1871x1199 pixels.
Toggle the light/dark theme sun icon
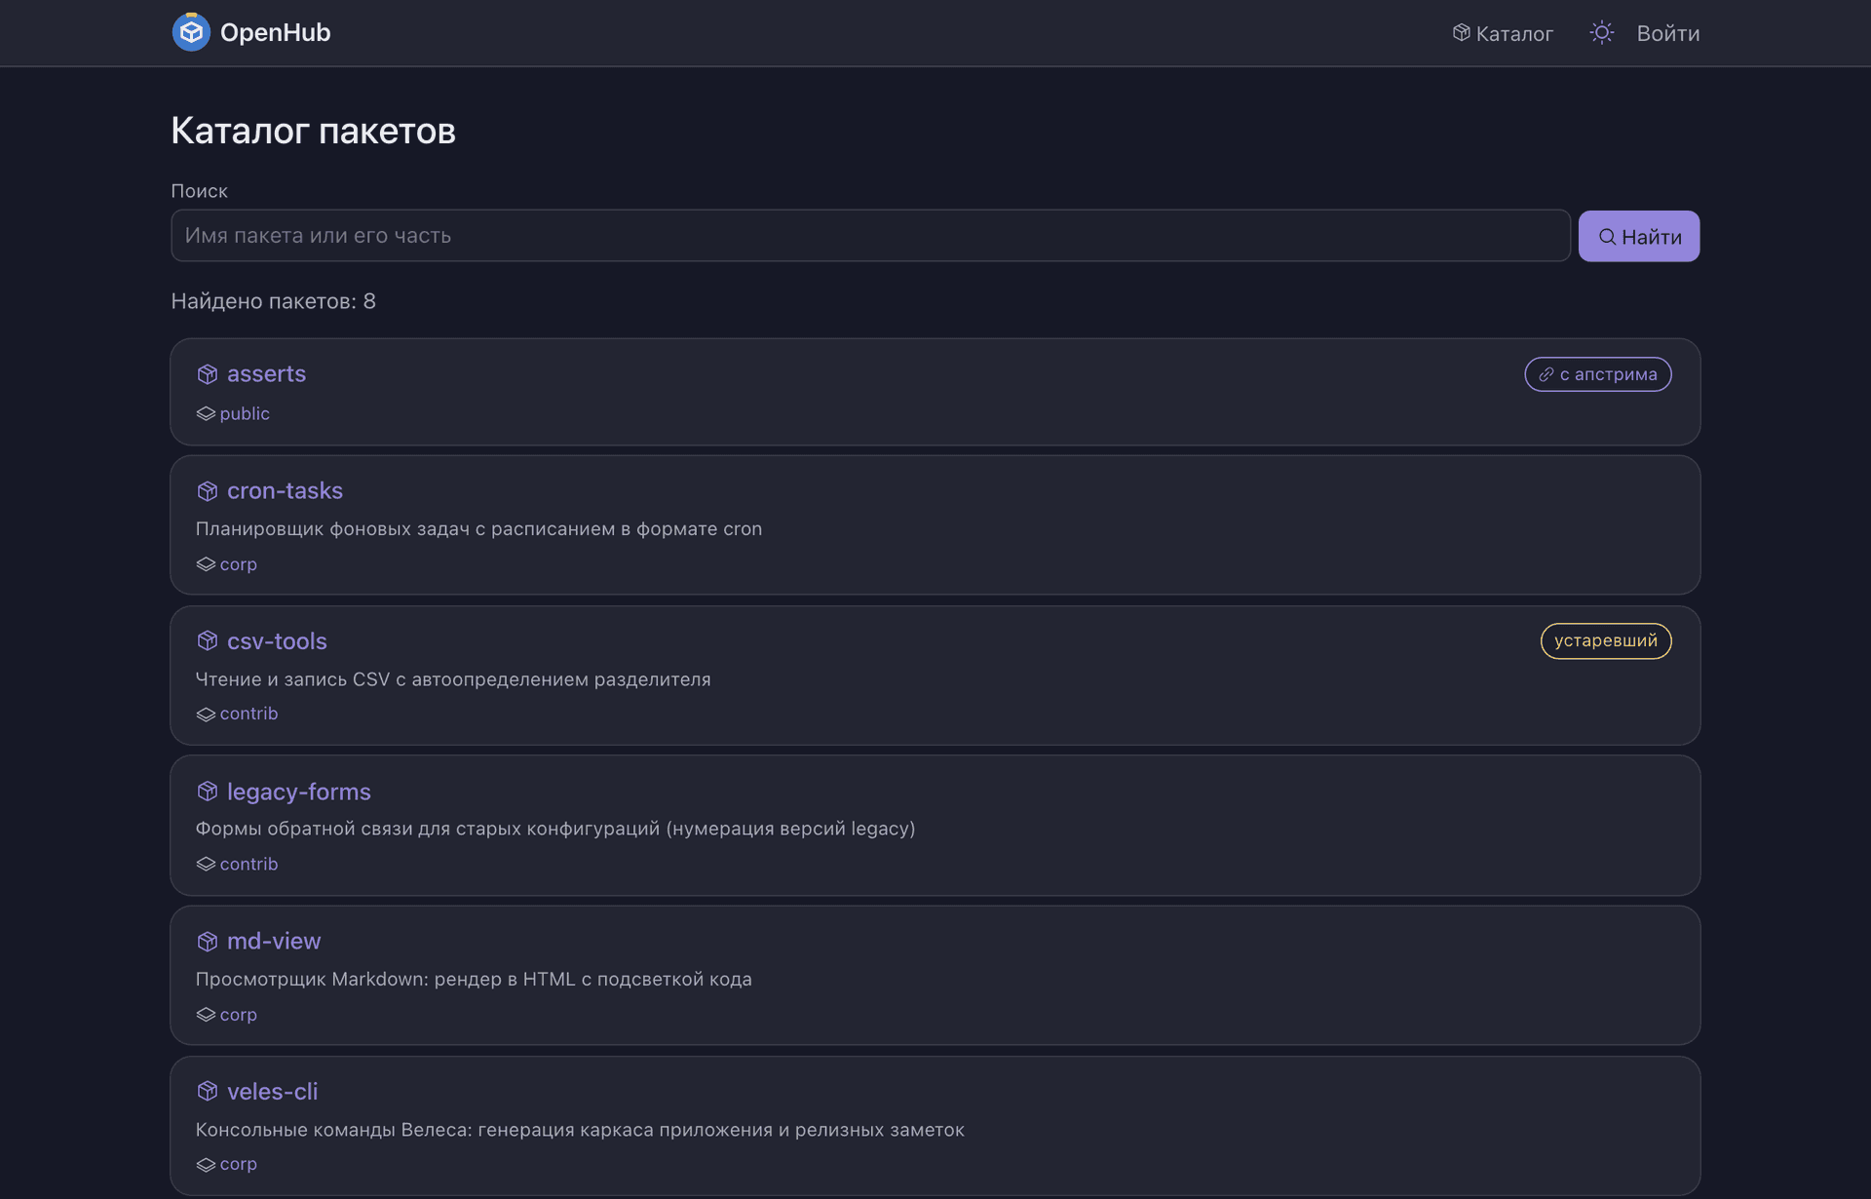coord(1601,33)
